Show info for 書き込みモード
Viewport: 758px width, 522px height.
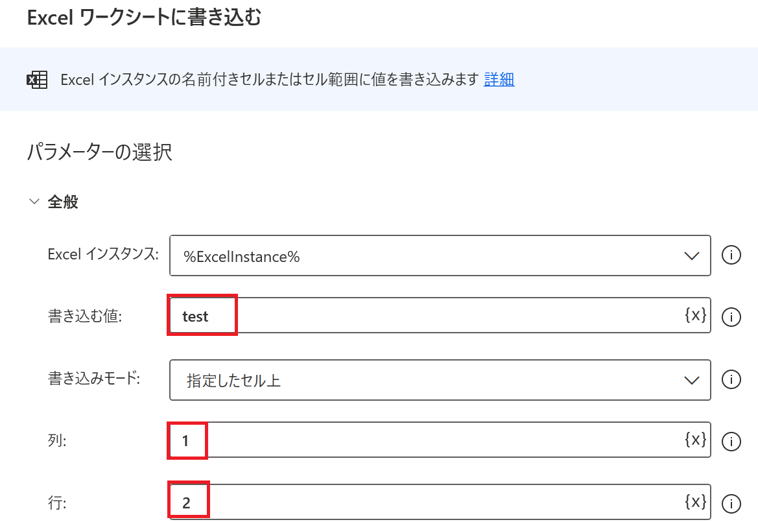point(731,379)
